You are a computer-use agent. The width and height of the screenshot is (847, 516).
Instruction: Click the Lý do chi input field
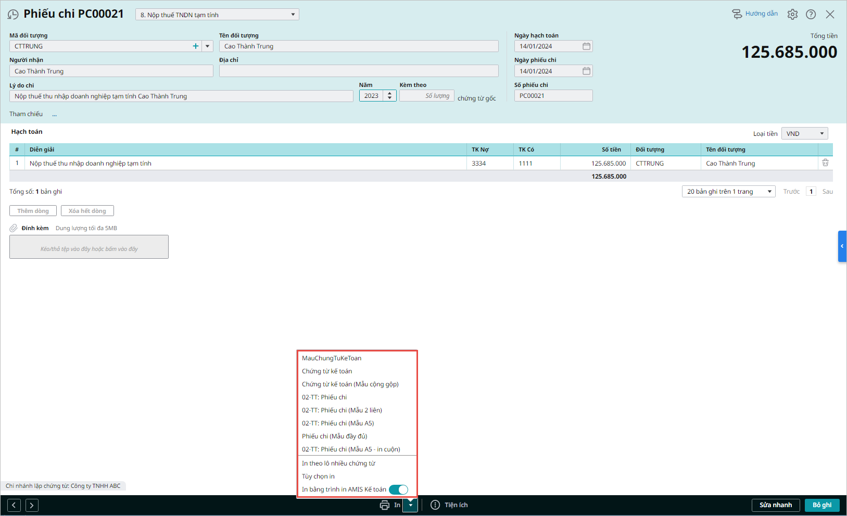[x=181, y=96]
